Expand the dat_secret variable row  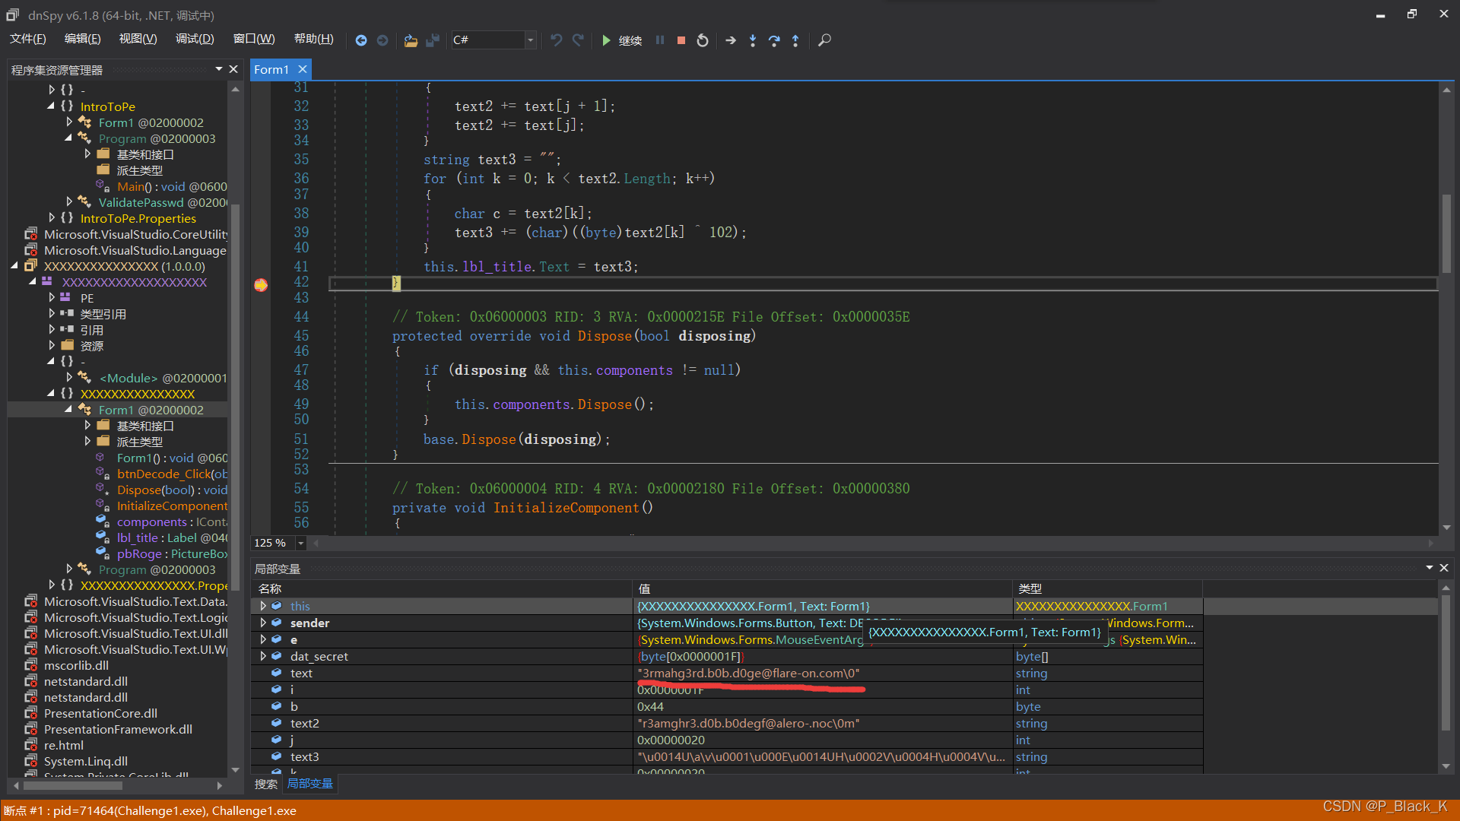263,656
